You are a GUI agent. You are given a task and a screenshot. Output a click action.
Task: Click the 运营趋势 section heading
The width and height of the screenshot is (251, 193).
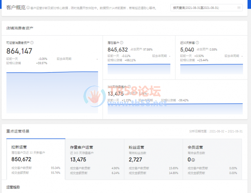pyautogui.click(x=13, y=187)
